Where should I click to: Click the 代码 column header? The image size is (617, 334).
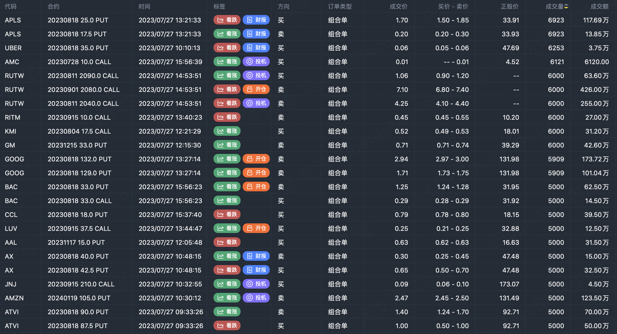tap(11, 6)
